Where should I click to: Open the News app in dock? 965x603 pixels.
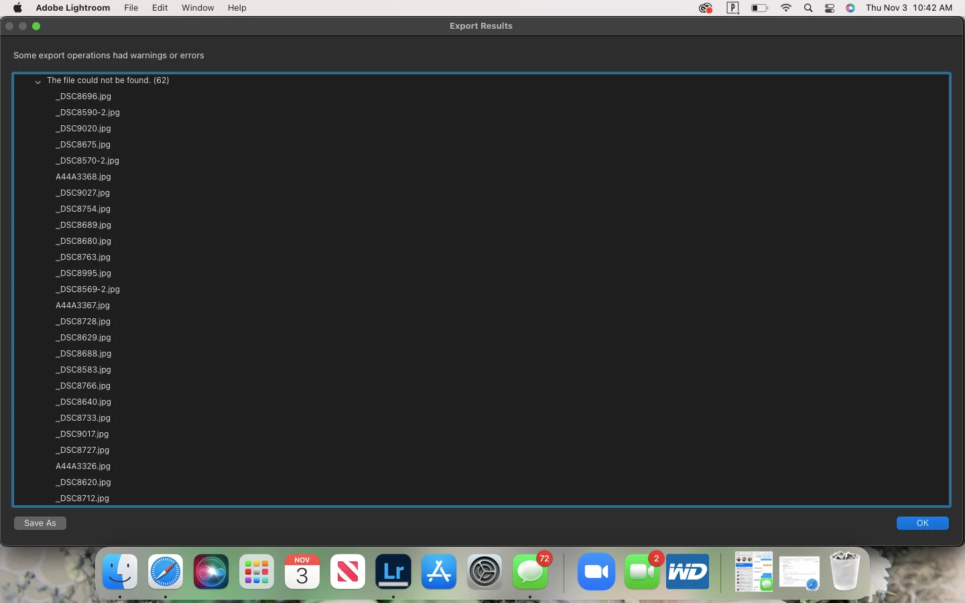[348, 572]
